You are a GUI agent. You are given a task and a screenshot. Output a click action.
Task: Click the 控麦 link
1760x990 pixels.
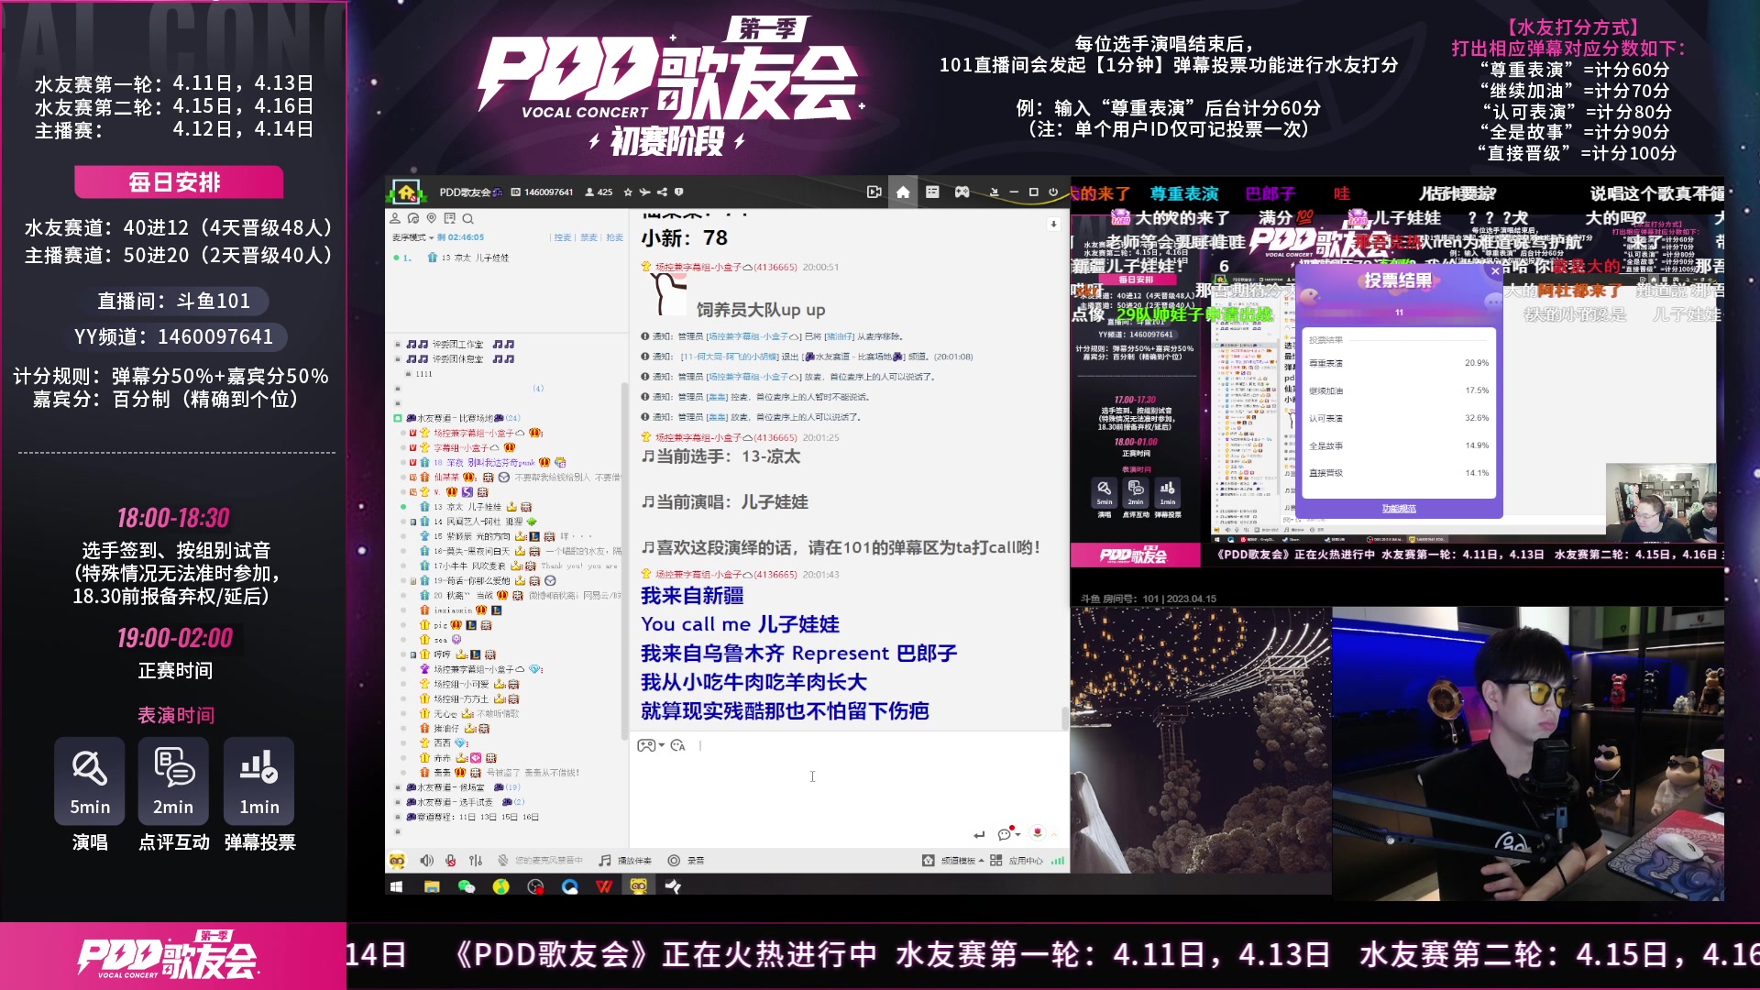563,237
